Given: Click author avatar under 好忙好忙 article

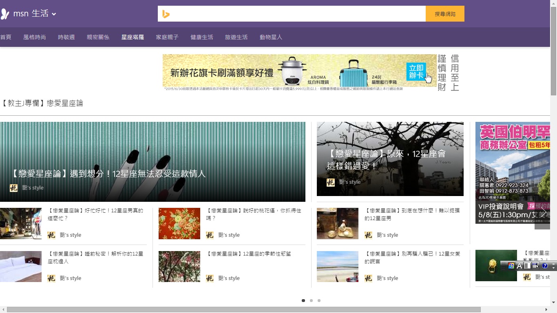Looking at the screenshot, I should pos(51,235).
